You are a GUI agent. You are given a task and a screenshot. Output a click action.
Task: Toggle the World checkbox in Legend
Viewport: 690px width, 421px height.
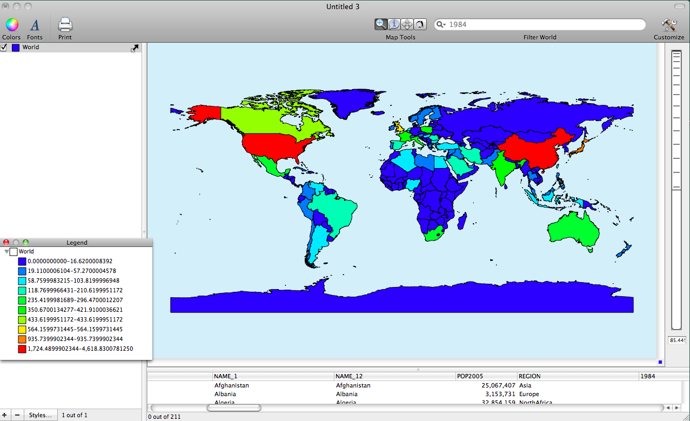pos(14,252)
